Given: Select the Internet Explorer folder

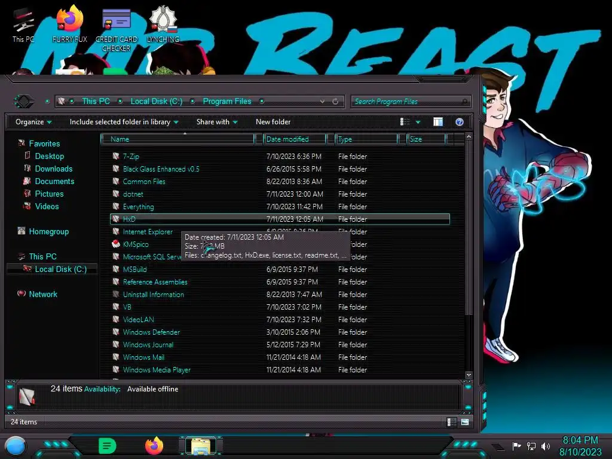Looking at the screenshot, I should (x=148, y=231).
